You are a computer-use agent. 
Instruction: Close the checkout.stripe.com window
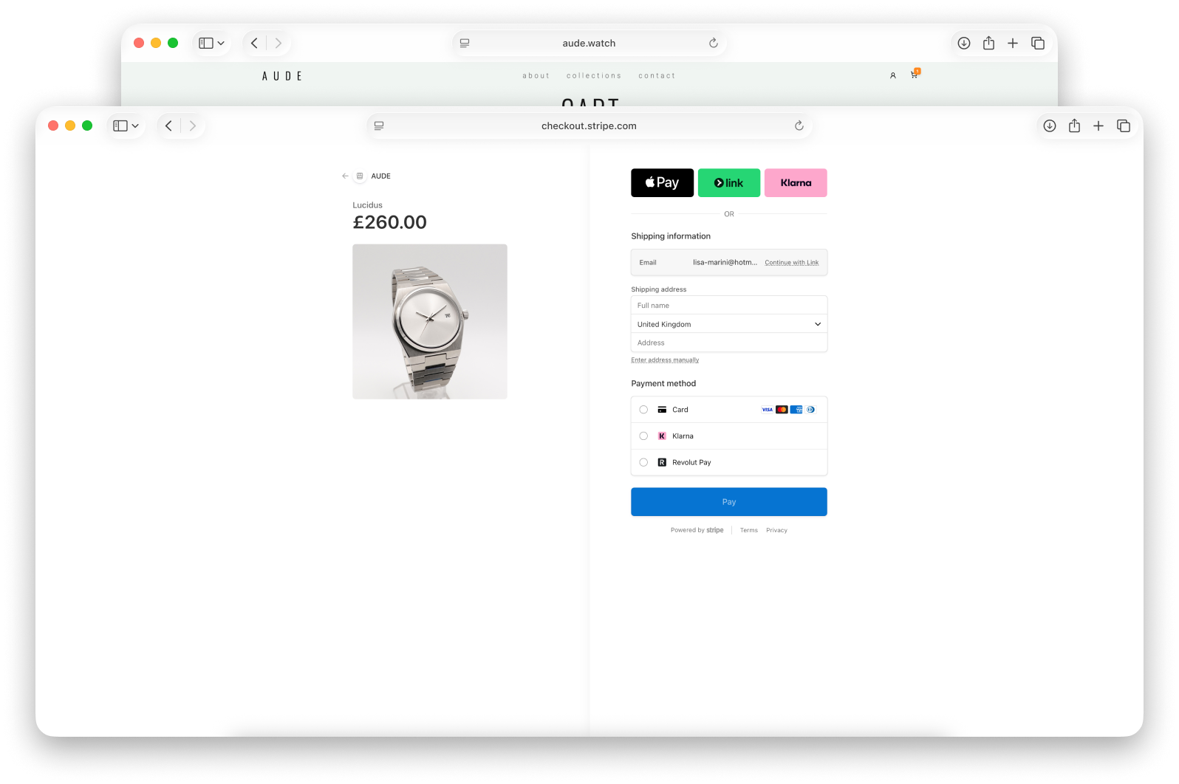(x=53, y=126)
